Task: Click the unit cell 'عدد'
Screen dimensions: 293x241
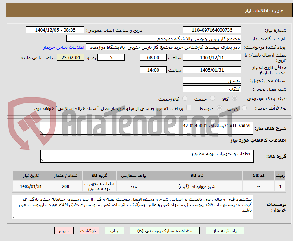Action: pyautogui.click(x=133, y=186)
